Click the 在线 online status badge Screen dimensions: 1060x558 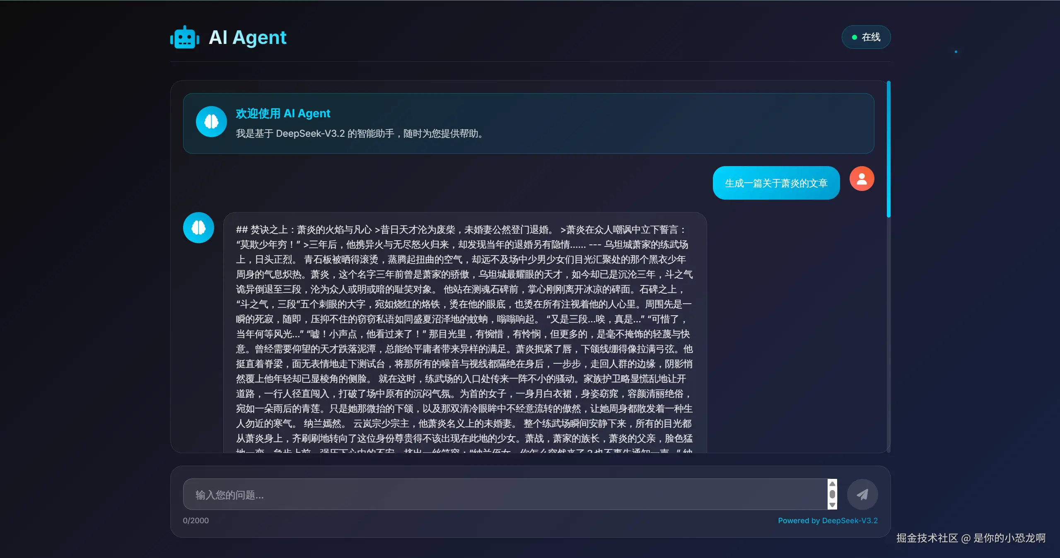866,37
